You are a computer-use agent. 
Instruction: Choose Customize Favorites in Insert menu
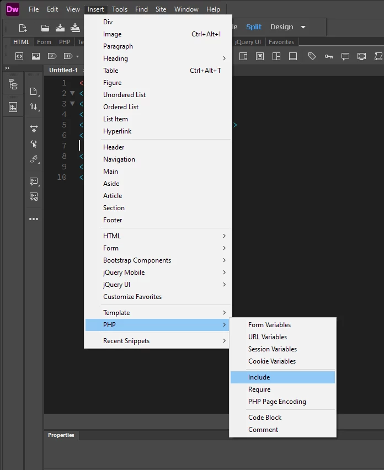158,297
